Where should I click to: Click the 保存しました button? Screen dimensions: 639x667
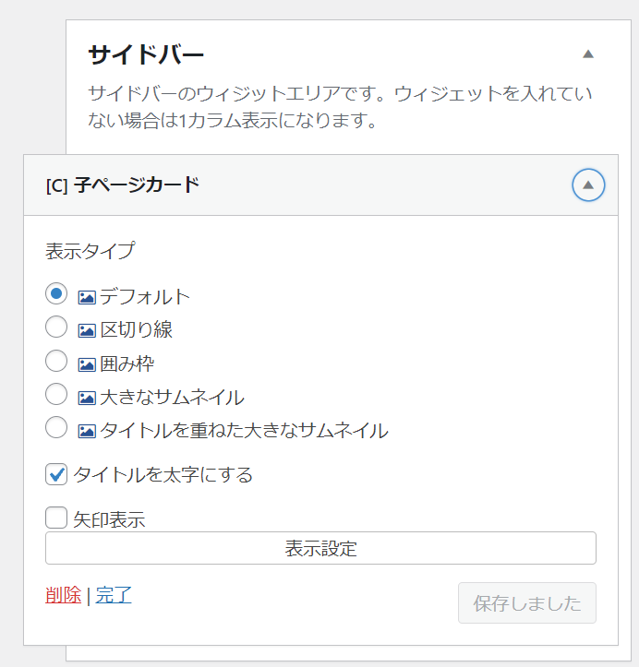point(527,602)
